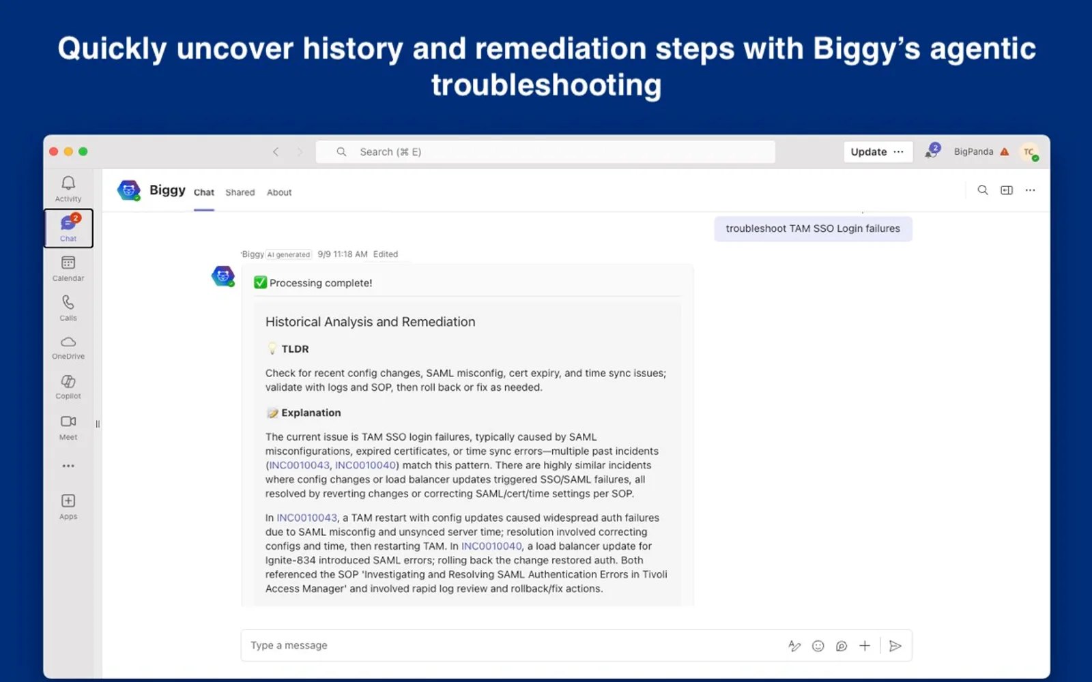Viewport: 1092px width, 682px height.
Task: Click the Explanation heading
Action: (x=311, y=413)
